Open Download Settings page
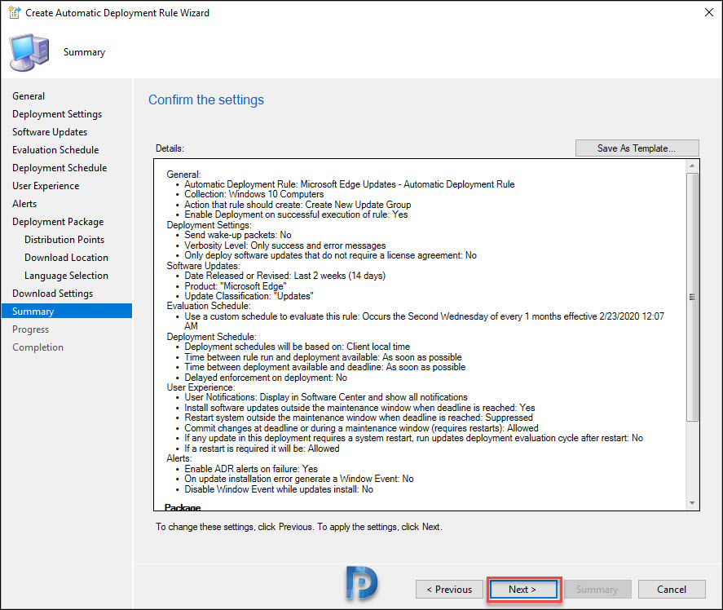The height and width of the screenshot is (610, 723). pos(52,294)
